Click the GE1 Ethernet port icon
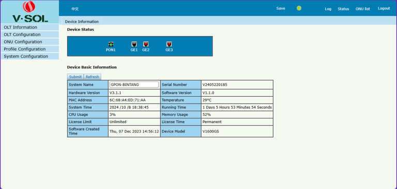The width and height of the screenshot is (397, 189). [x=134, y=44]
